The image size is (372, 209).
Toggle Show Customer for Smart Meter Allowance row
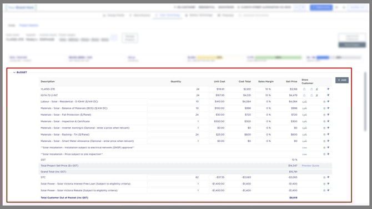point(304,141)
